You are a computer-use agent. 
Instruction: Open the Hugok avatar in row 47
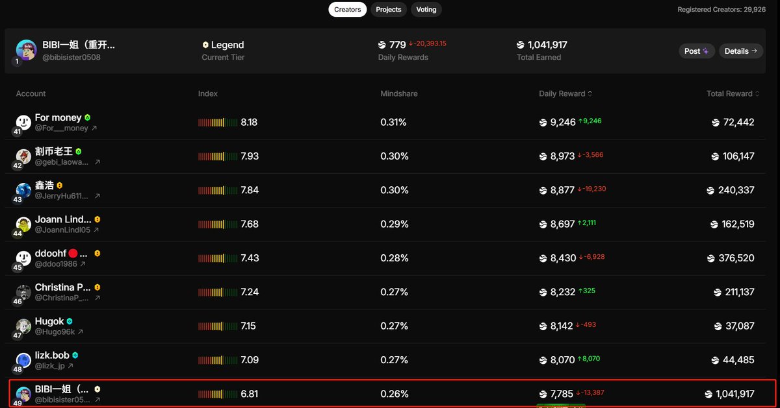click(x=24, y=326)
